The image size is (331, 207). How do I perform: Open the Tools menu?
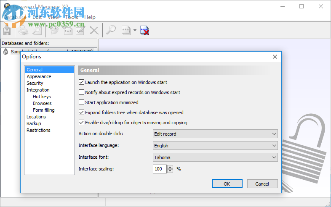click(x=72, y=17)
